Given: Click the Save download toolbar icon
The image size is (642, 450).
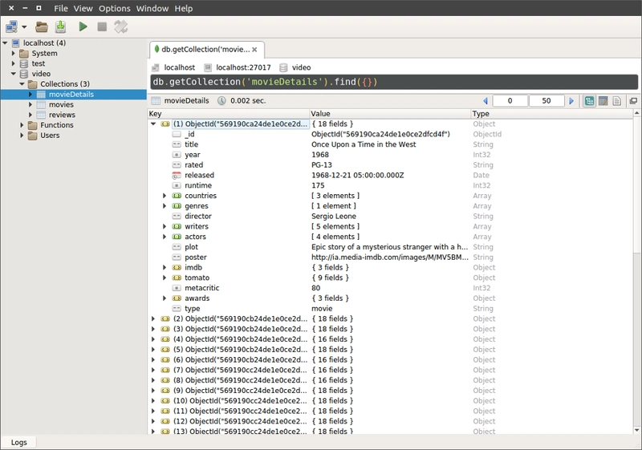Looking at the screenshot, I should coord(60,27).
